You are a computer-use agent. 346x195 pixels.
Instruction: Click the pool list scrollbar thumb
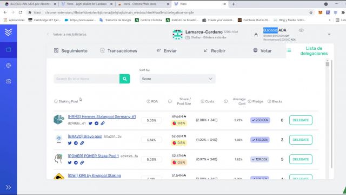click(327, 64)
